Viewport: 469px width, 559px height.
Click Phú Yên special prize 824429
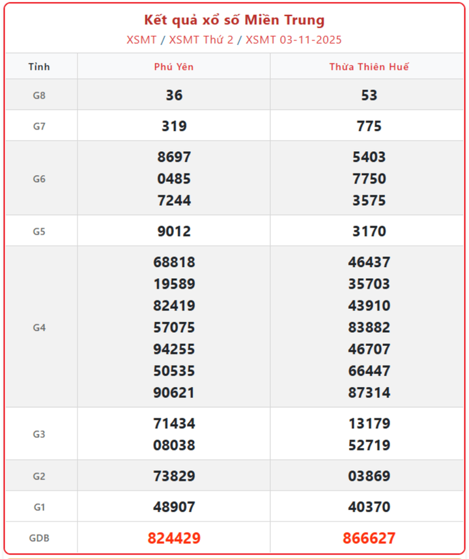174,538
